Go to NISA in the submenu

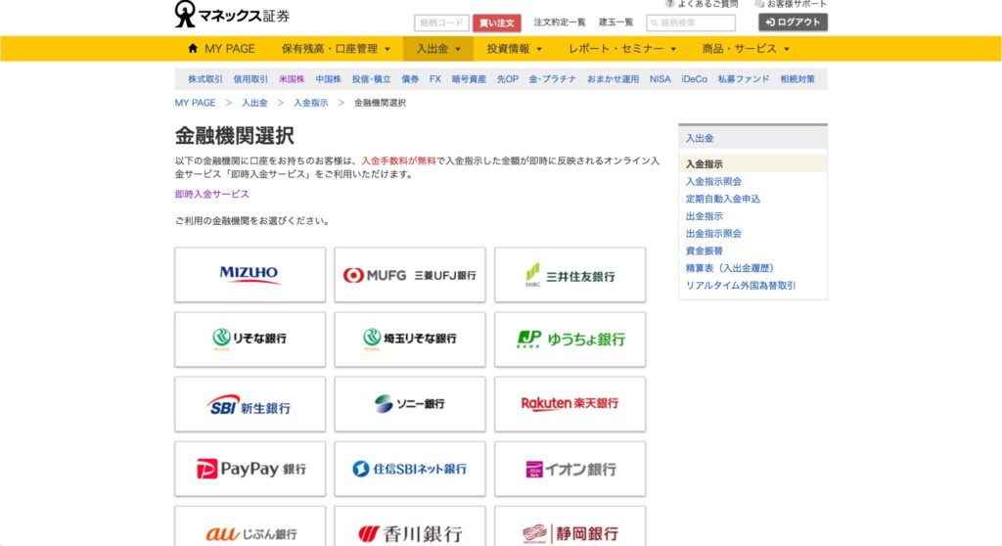[660, 79]
